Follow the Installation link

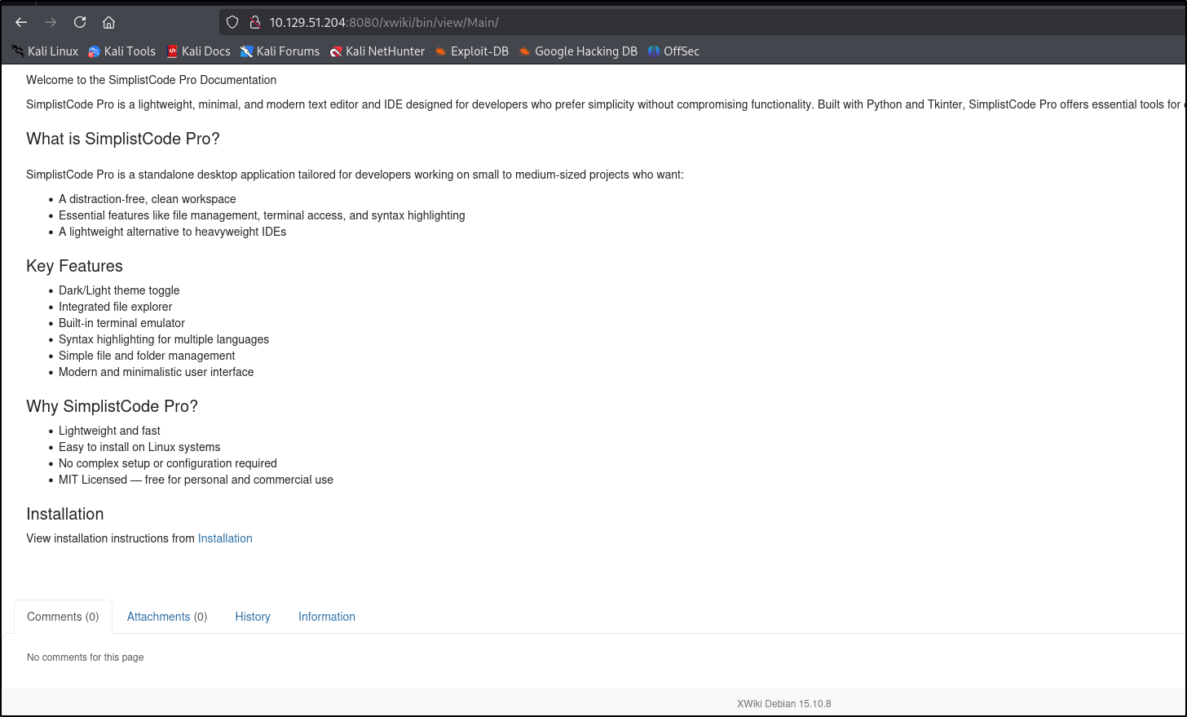[225, 538]
